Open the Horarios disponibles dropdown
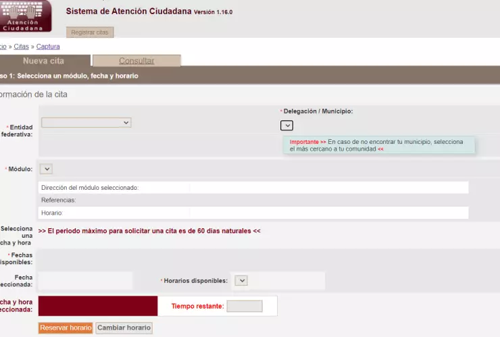Image resolution: width=500 pixels, height=337 pixels. [x=241, y=280]
